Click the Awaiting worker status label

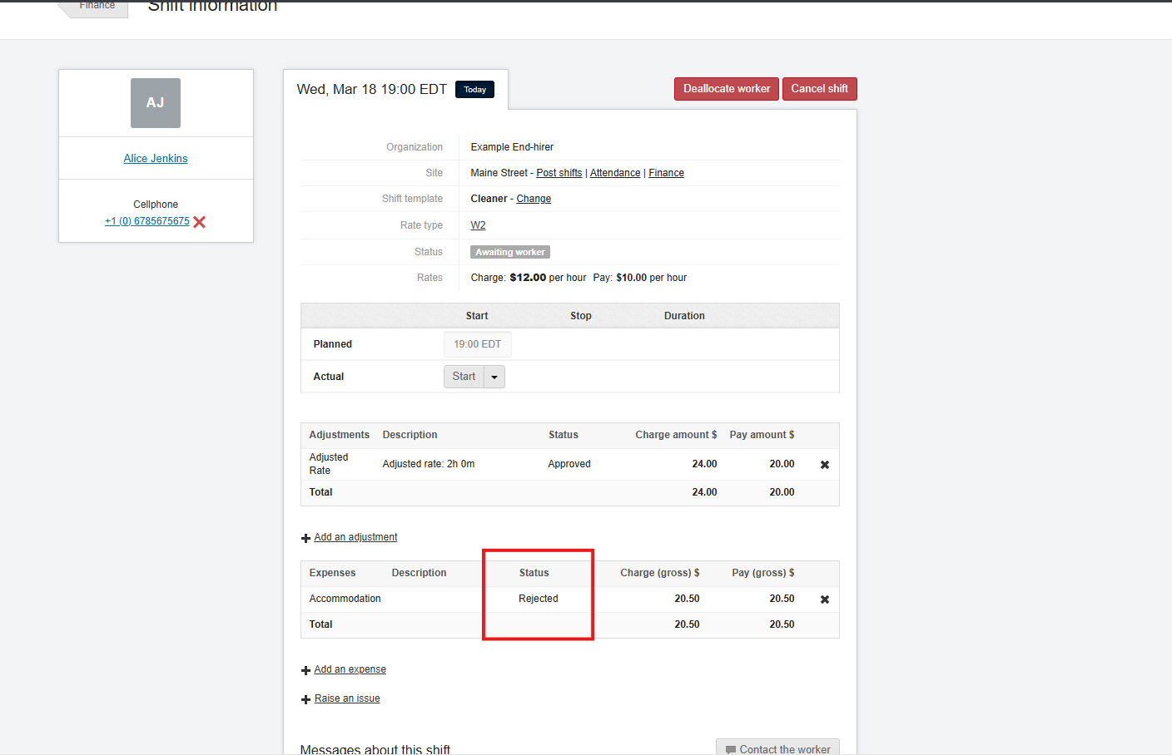click(x=509, y=251)
